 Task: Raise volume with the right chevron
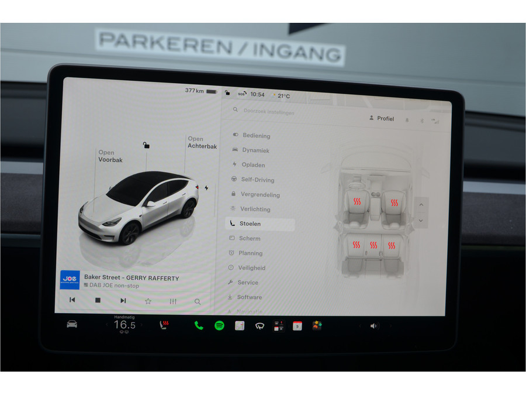[x=390, y=326]
